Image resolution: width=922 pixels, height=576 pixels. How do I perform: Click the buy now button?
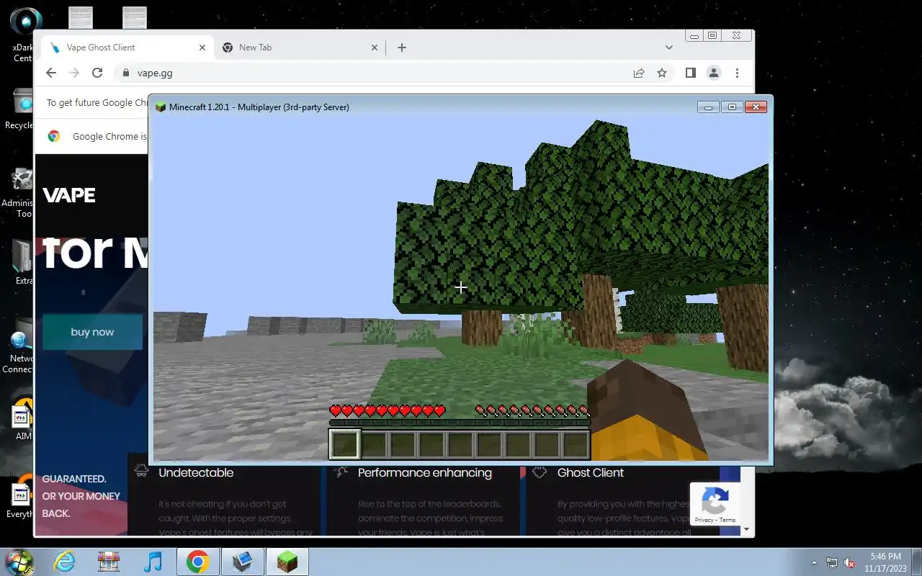[x=92, y=332]
